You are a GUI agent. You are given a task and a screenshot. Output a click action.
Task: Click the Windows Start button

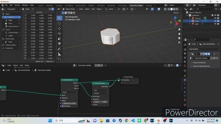point(50,121)
